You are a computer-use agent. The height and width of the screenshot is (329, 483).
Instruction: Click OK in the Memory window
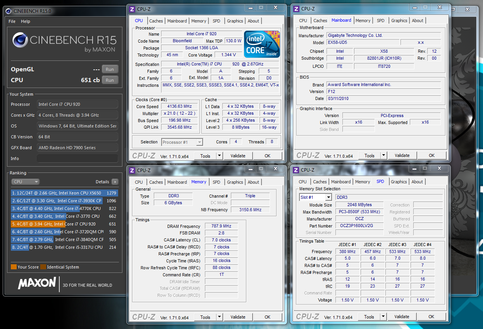pyautogui.click(x=268, y=317)
